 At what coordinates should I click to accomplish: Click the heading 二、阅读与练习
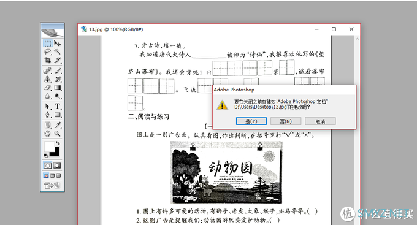tap(148, 116)
